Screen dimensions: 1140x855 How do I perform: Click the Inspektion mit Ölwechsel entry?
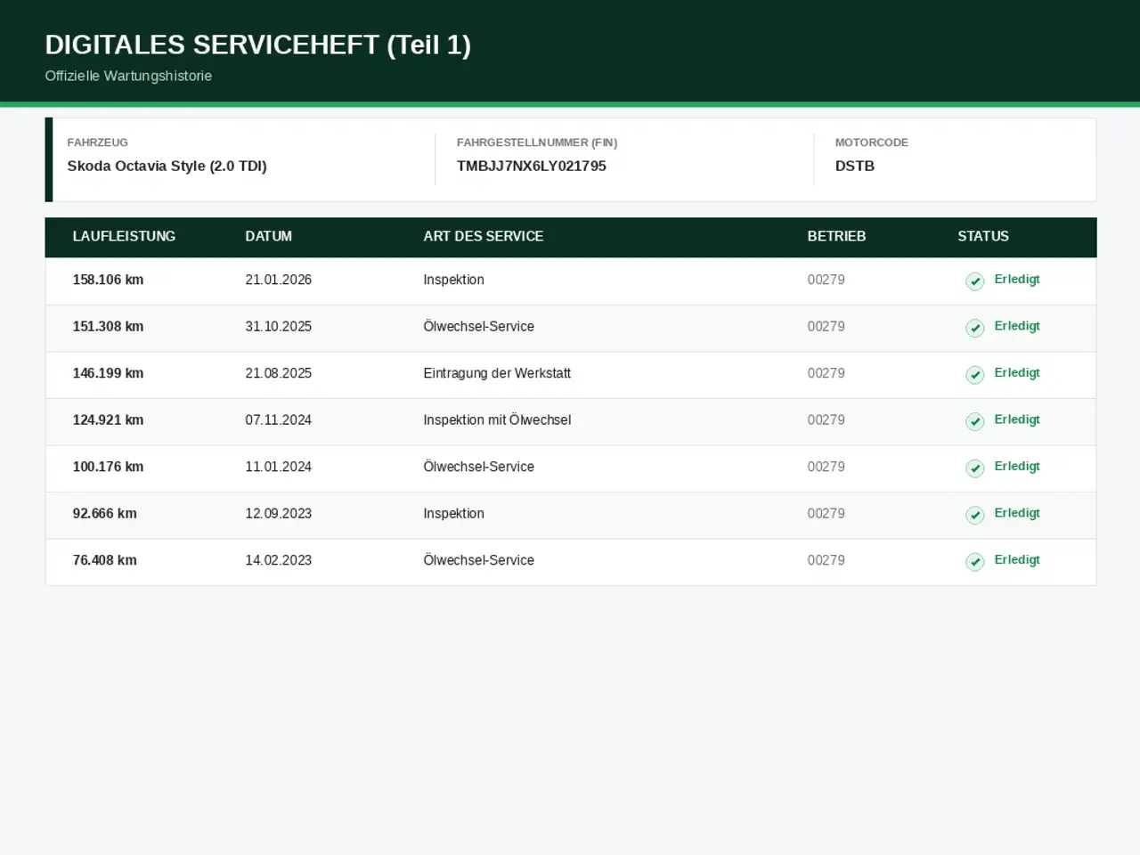[x=497, y=420]
